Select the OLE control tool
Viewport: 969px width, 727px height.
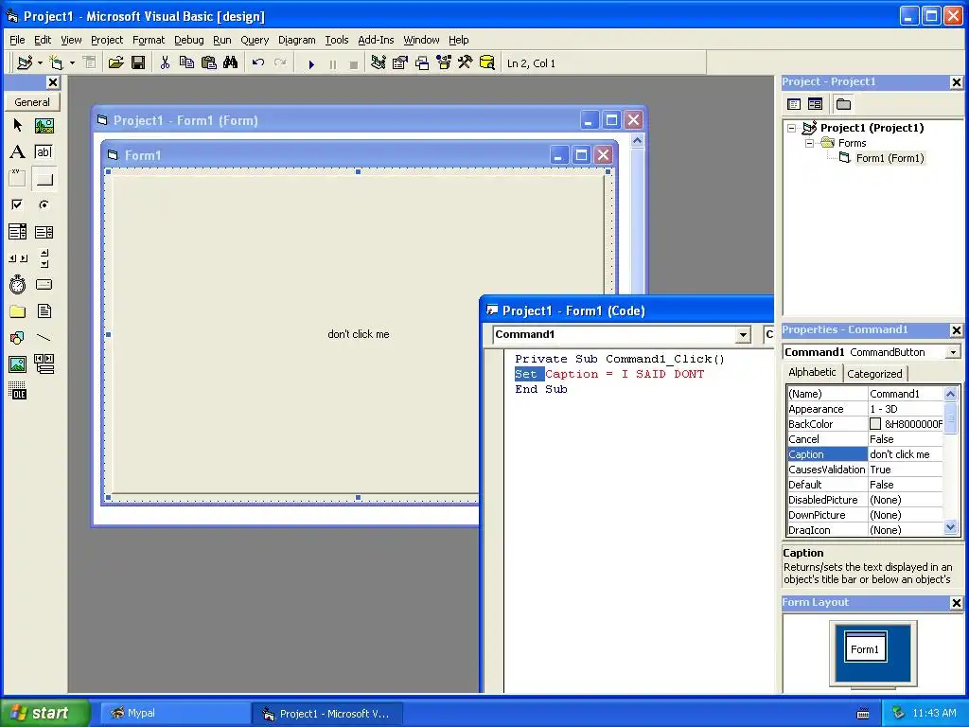tap(17, 391)
